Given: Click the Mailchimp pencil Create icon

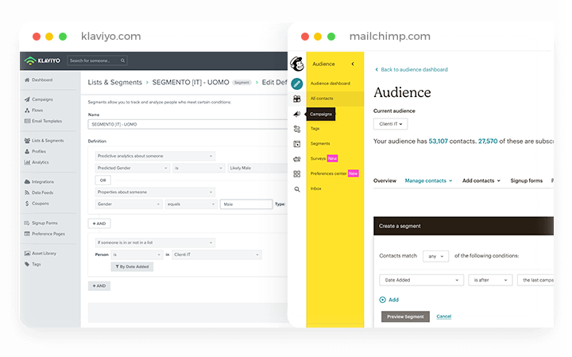Looking at the screenshot, I should pos(297,84).
